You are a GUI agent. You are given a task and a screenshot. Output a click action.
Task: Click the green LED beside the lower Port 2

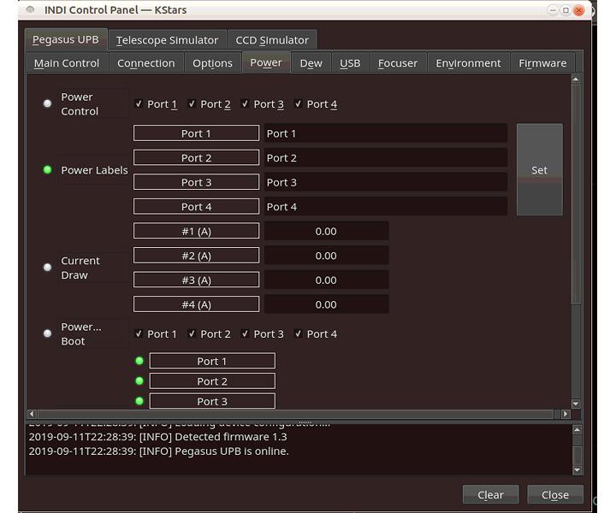click(139, 381)
